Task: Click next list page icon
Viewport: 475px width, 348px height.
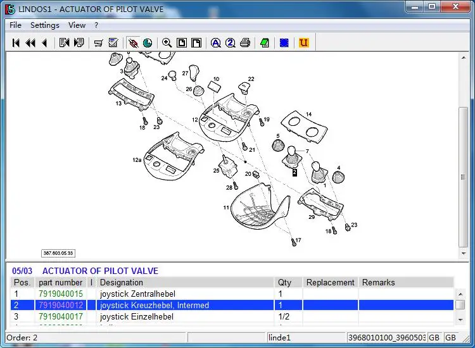Action: tap(79, 43)
